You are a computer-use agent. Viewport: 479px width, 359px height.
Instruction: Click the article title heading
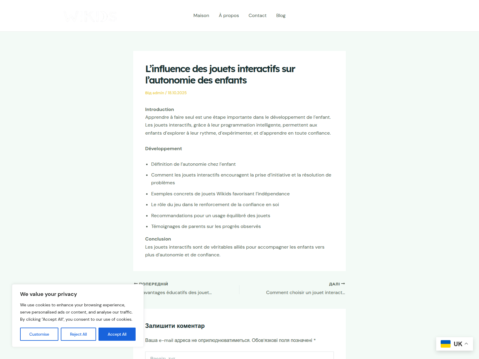point(220,74)
